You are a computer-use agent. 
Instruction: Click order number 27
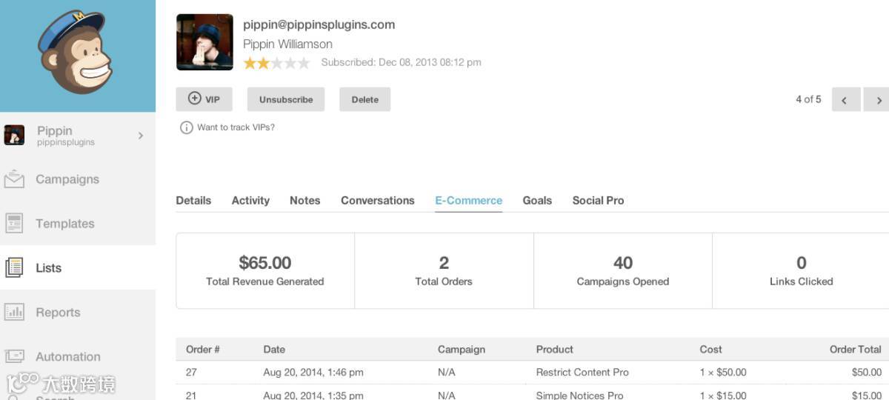point(191,372)
